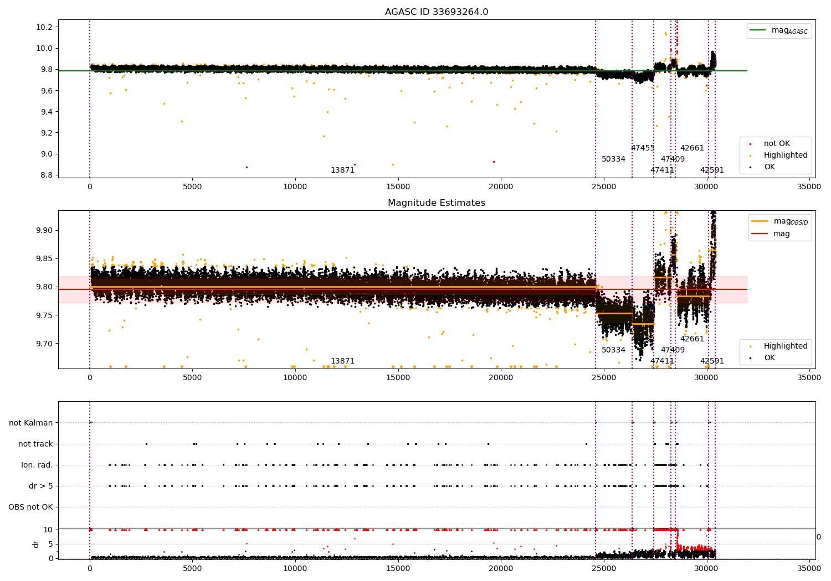Click OBSID label '42661' in the top panel

pyautogui.click(x=692, y=148)
